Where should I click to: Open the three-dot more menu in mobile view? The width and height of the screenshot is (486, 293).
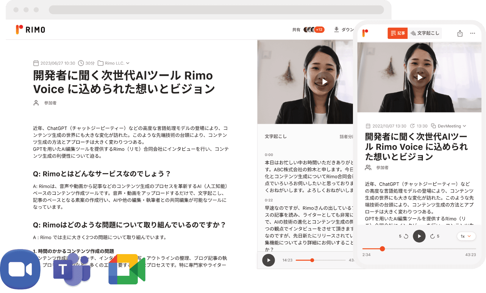point(473,33)
